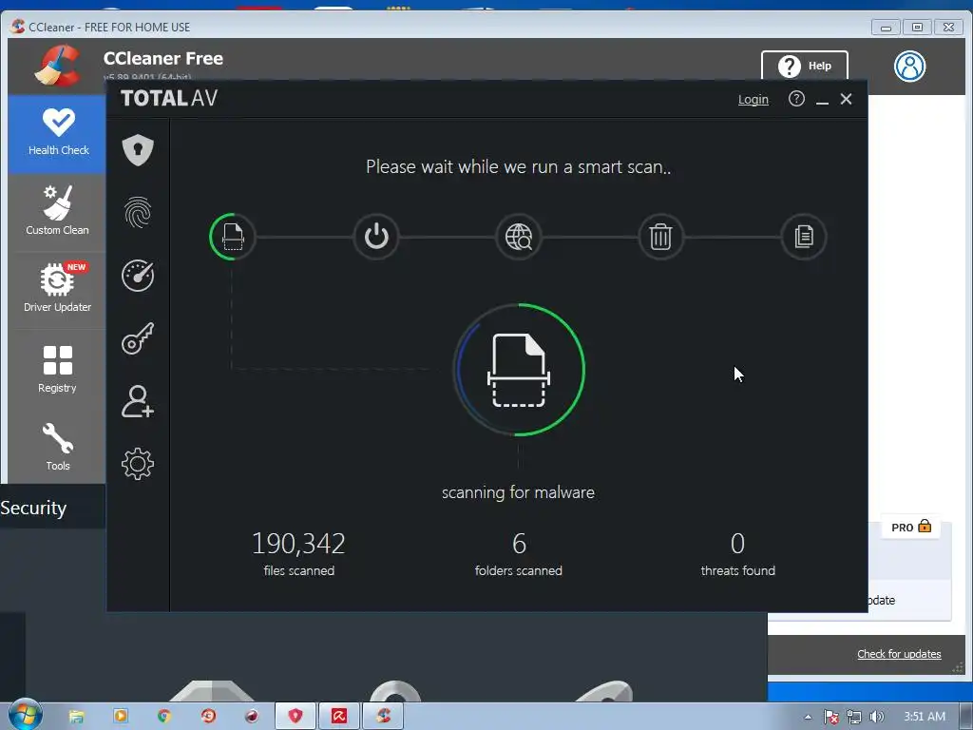Open Tools in CCleaner sidebar
The width and height of the screenshot is (973, 730).
pyautogui.click(x=58, y=447)
